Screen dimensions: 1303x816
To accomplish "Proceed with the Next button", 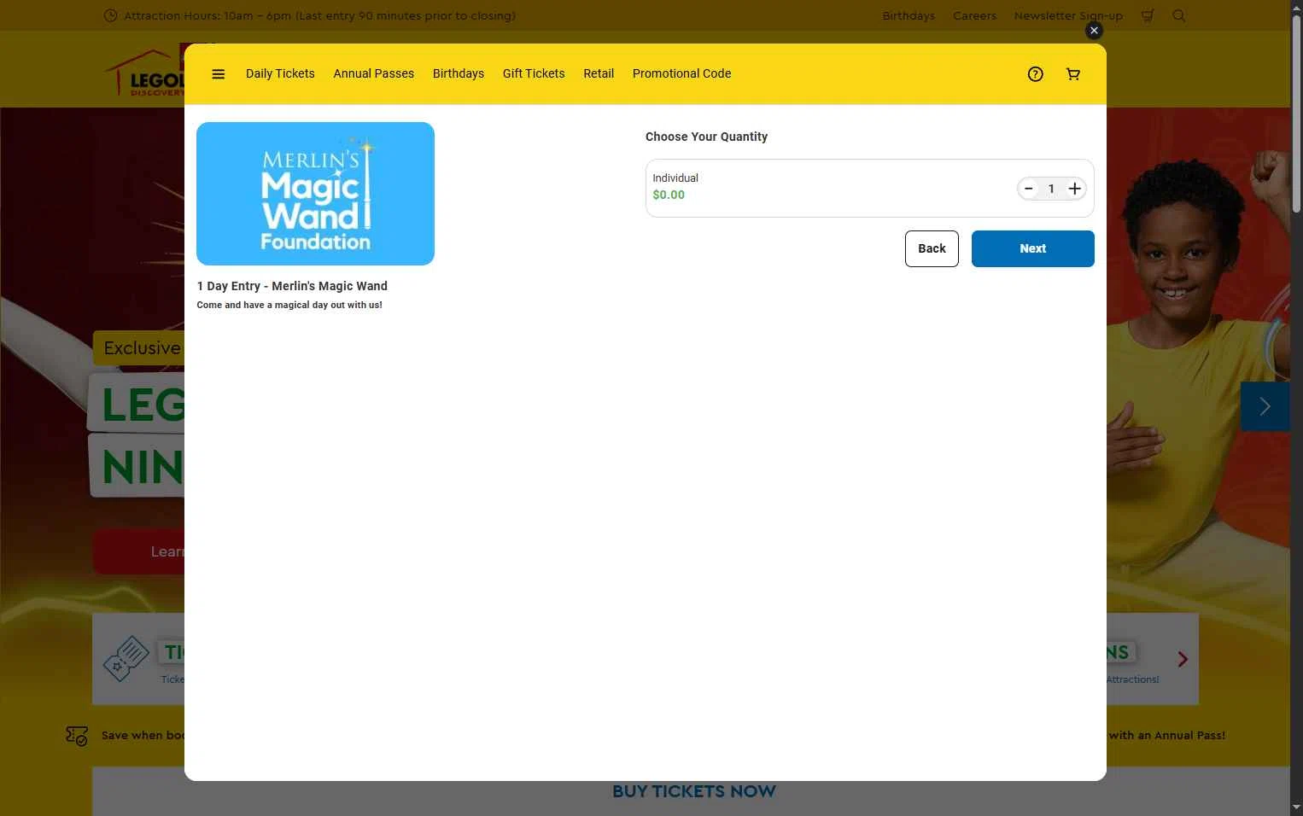I will pyautogui.click(x=1033, y=248).
